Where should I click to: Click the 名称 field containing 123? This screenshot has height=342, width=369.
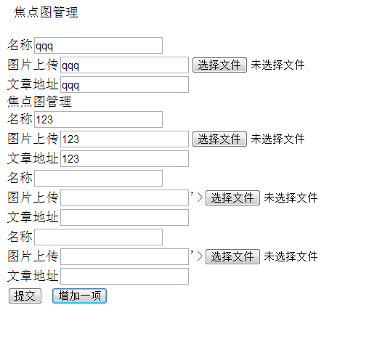click(98, 119)
